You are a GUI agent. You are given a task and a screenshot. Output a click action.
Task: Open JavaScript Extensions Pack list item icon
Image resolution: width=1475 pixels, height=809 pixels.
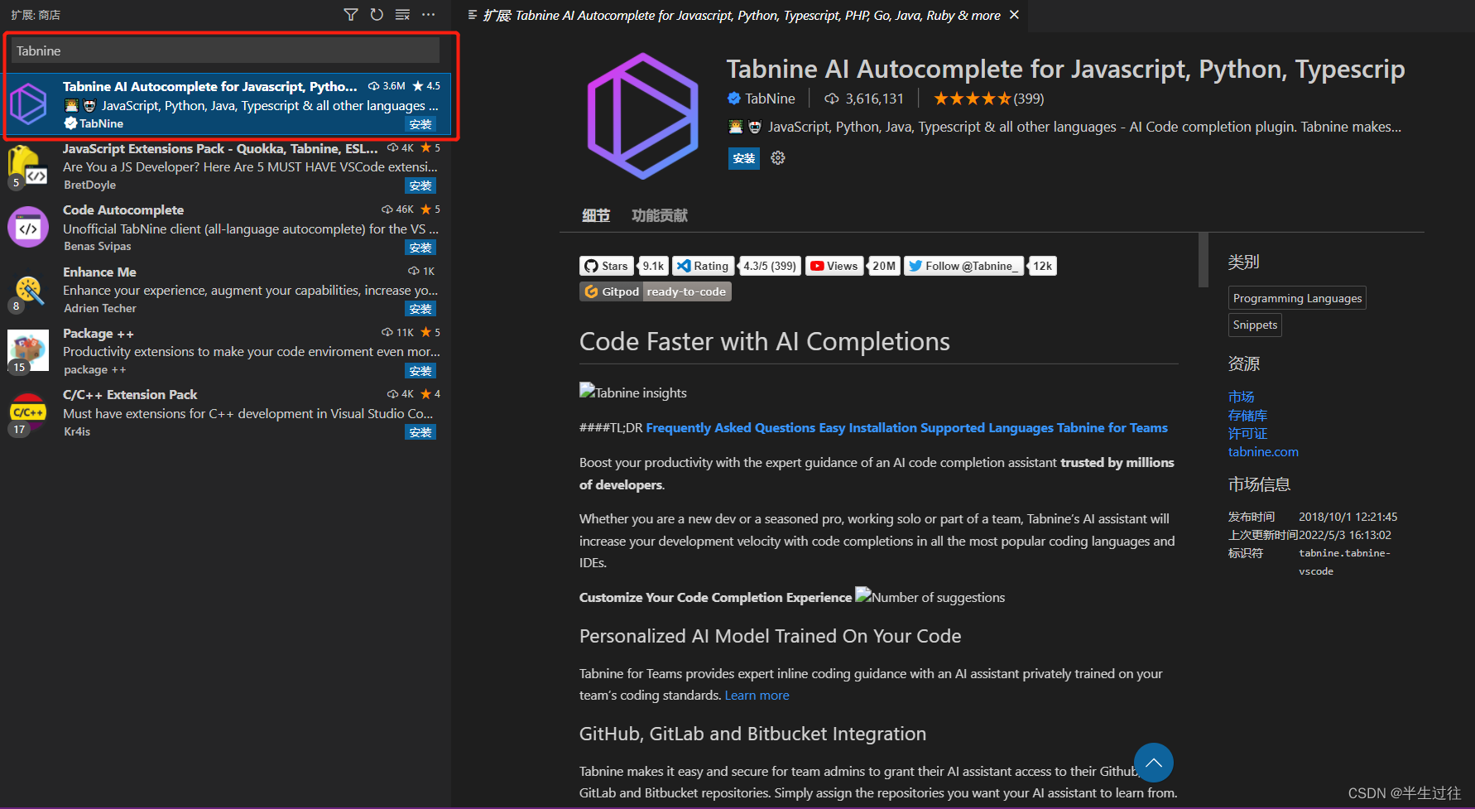tap(28, 166)
